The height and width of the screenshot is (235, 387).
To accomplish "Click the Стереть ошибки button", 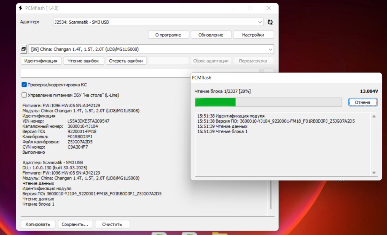I will coord(126,61).
